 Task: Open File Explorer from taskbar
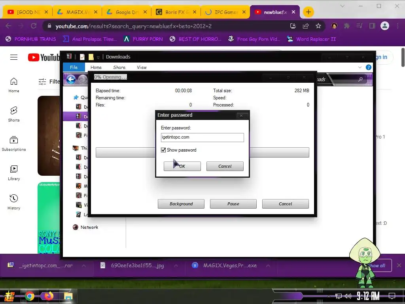click(68, 296)
